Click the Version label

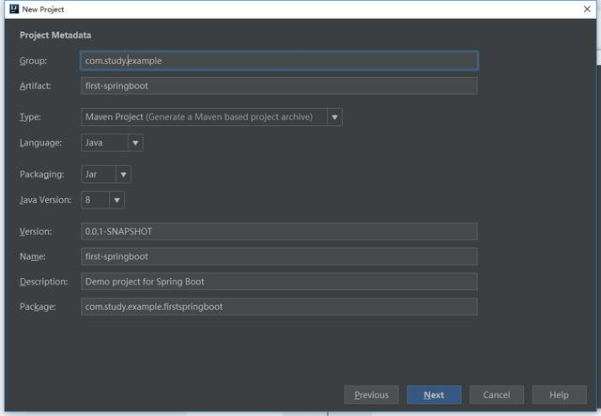(36, 232)
